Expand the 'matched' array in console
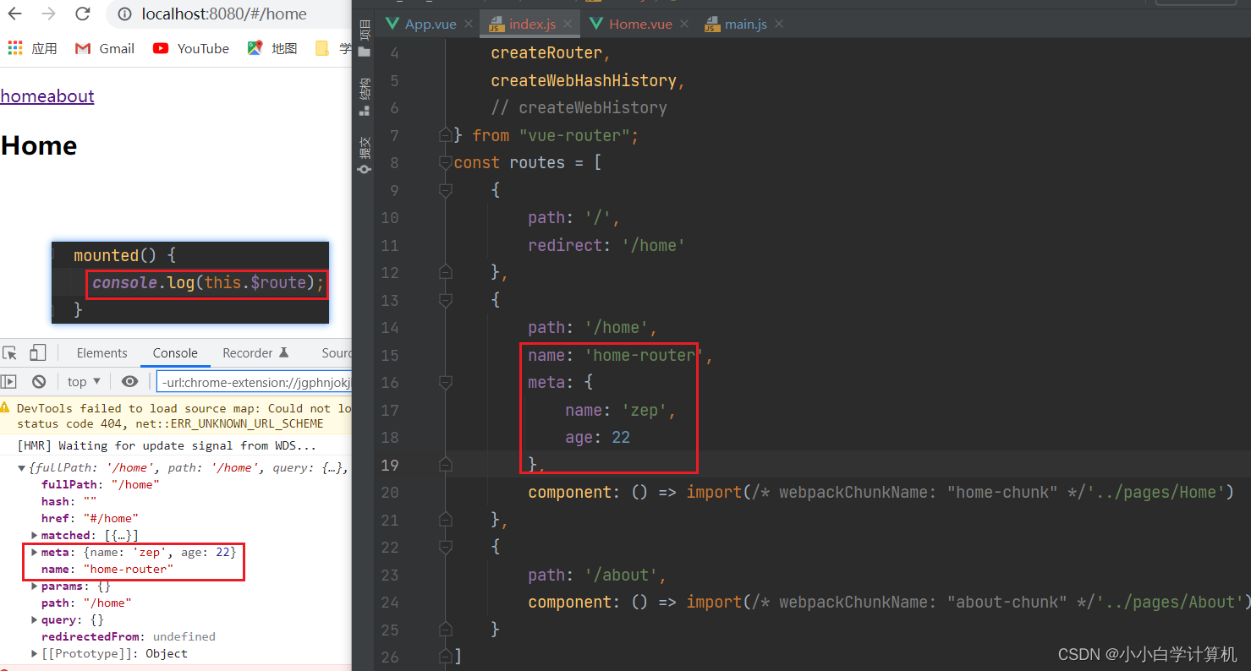 coord(35,536)
